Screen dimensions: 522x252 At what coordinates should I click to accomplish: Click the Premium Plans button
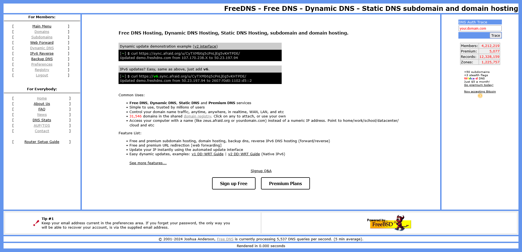(x=285, y=183)
